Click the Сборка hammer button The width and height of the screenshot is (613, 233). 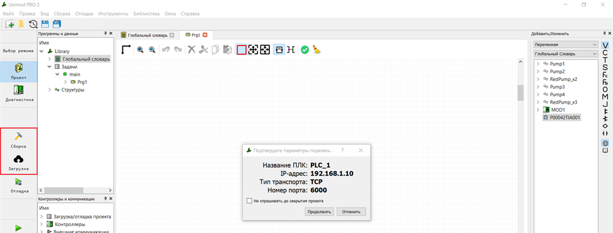(19, 140)
